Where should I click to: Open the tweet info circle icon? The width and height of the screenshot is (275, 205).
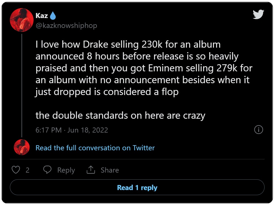click(259, 130)
